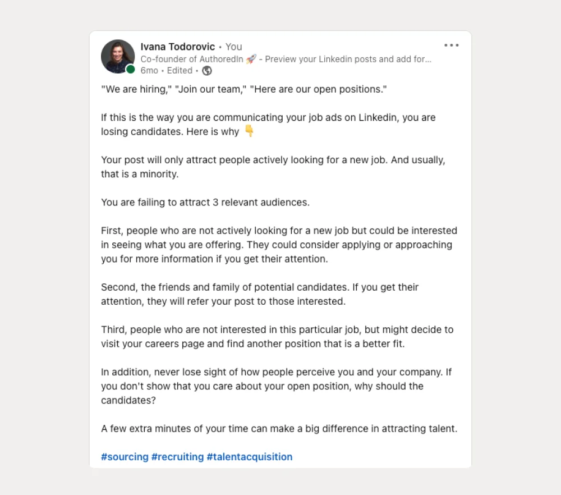Screen dimensions: 561x495
Task: Click the paragraph about failing three audiences
Action: tap(205, 202)
